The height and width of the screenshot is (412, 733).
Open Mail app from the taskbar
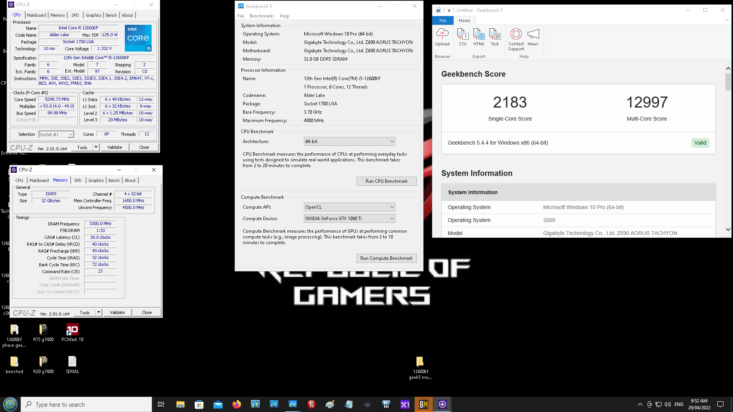[218, 404]
